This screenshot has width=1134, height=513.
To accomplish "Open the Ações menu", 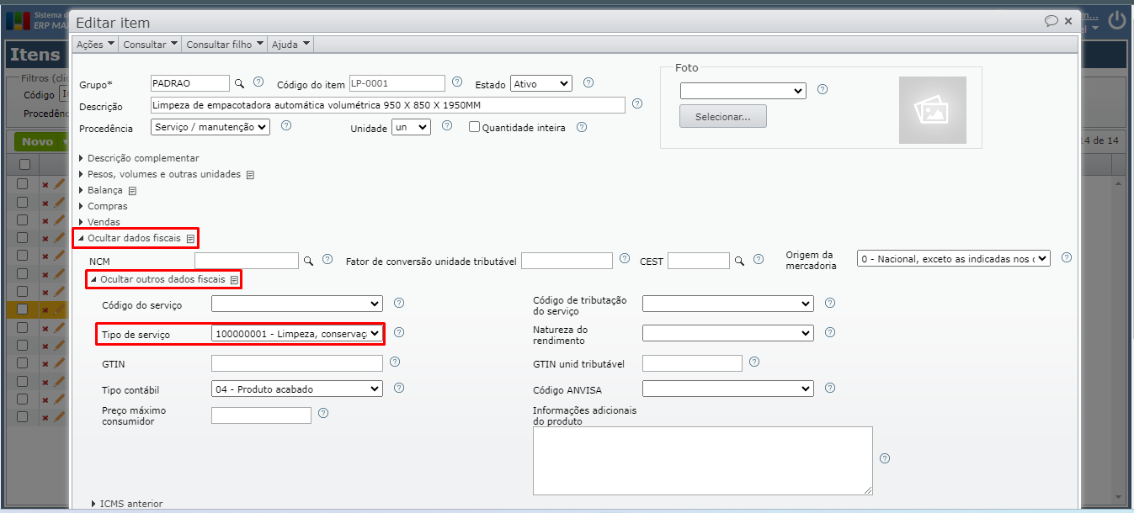I will [94, 45].
